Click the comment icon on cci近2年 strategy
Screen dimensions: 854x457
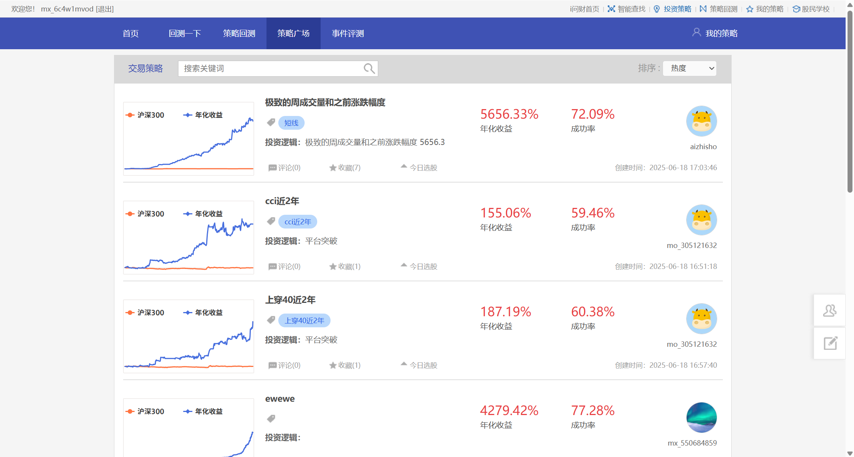[x=272, y=267]
